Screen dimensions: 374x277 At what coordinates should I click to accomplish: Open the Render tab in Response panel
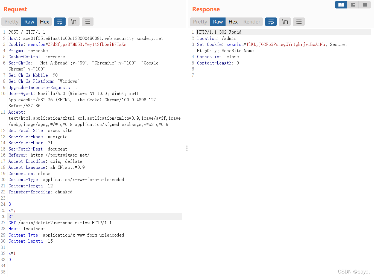tap(252, 22)
